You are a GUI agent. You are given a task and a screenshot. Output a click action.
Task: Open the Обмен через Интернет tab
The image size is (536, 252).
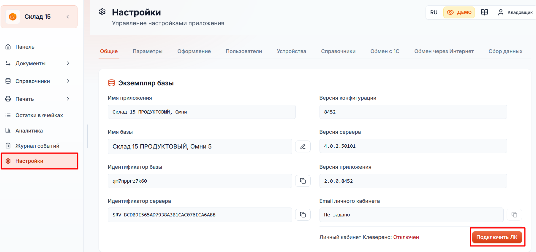444,51
